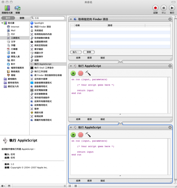
Task: Run script in first AppleScript action
Action: pyautogui.click(x=73, y=73)
